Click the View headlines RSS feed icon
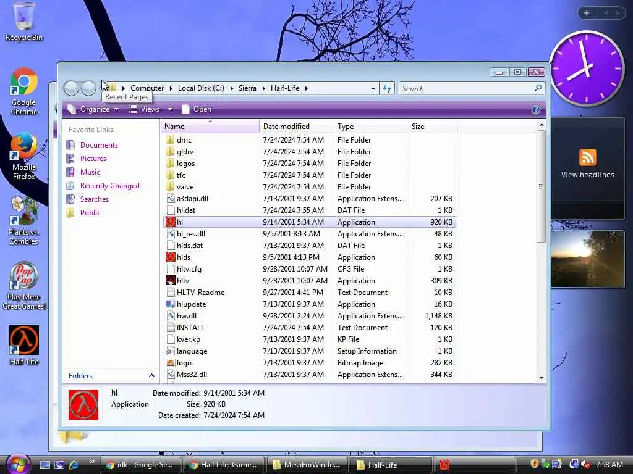Viewport: 633px width, 474px height. pos(587,157)
